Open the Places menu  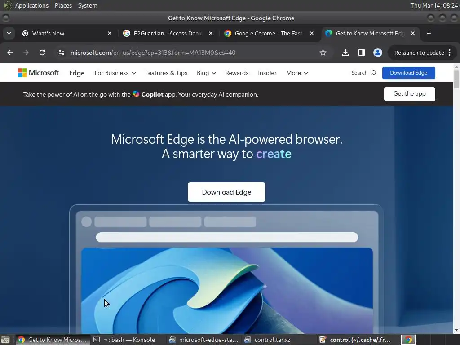point(63,5)
